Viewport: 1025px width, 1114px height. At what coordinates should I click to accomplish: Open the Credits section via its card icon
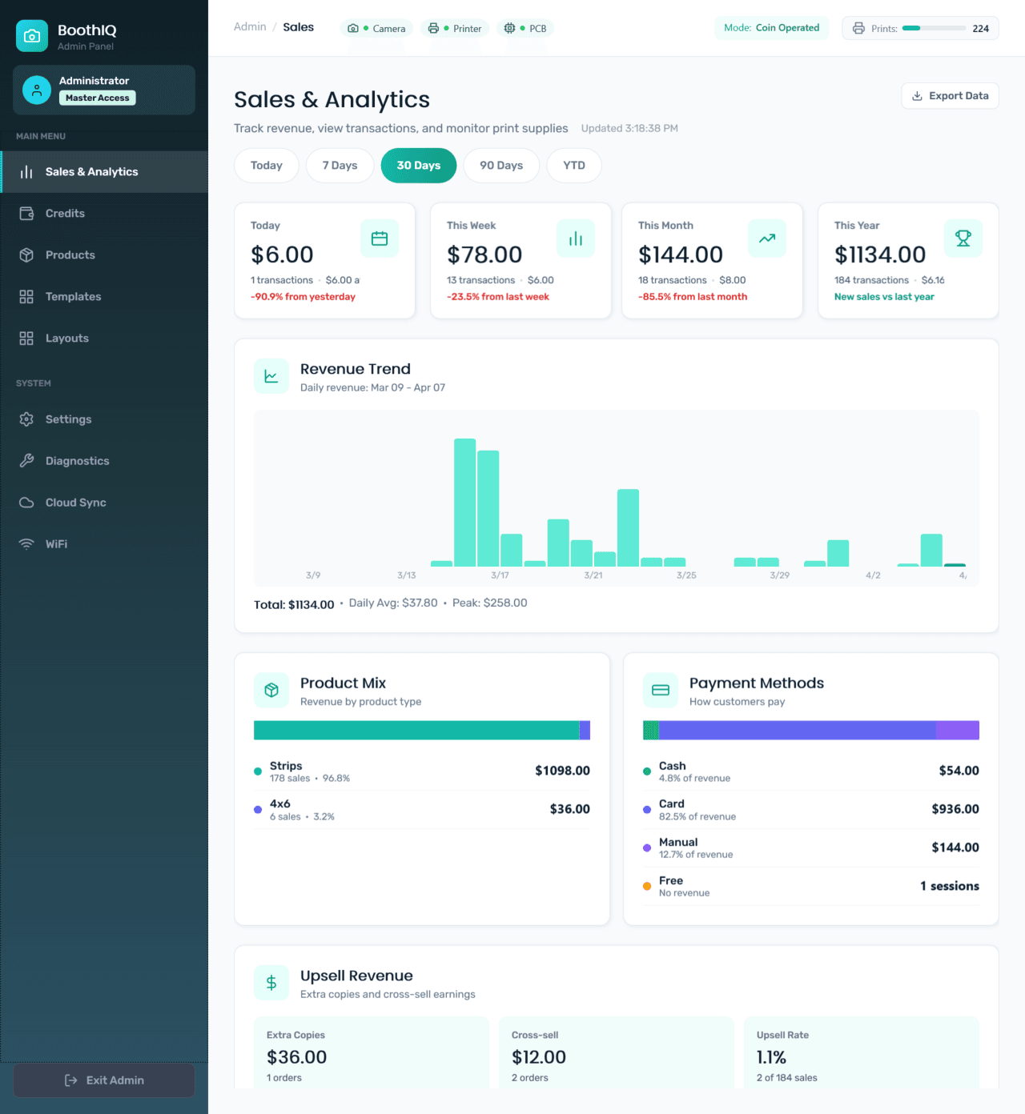pos(26,213)
